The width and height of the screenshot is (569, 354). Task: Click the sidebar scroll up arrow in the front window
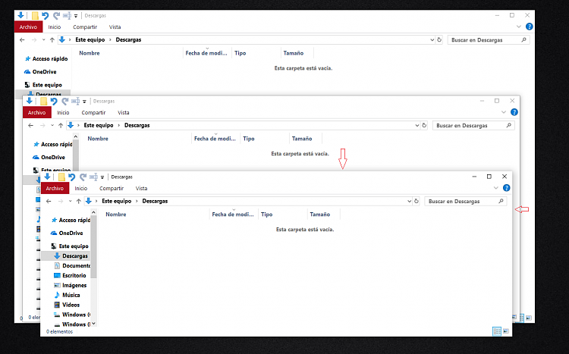coord(93,211)
